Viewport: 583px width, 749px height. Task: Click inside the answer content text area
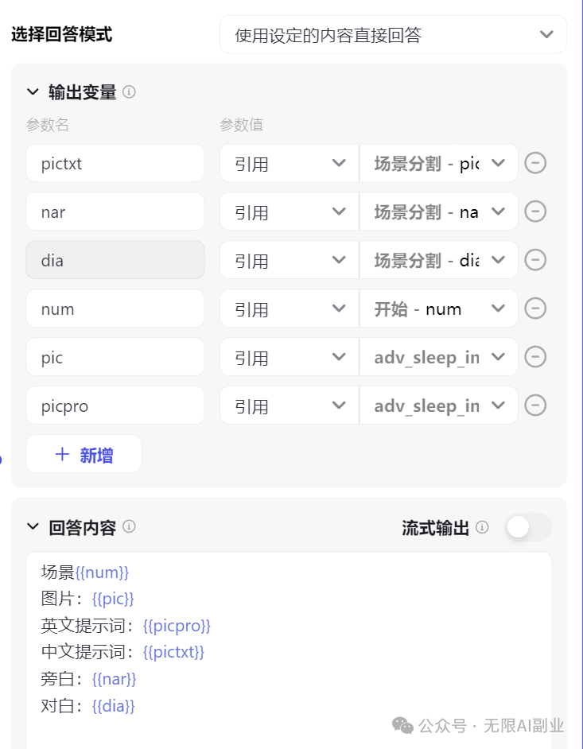click(x=289, y=650)
